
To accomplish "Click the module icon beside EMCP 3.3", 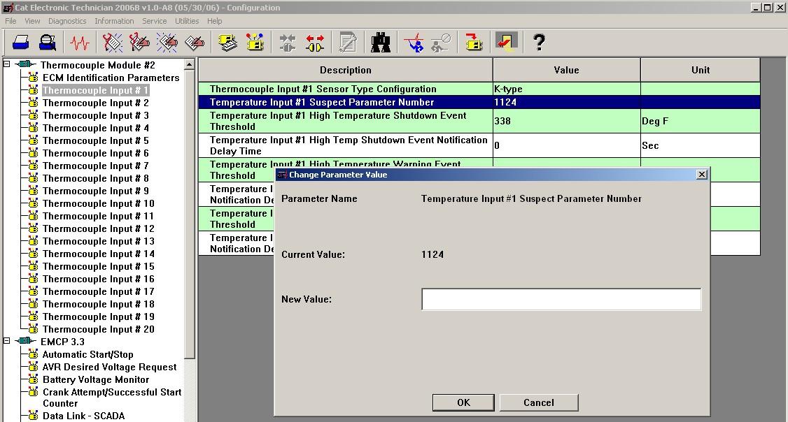I will click(x=26, y=341).
